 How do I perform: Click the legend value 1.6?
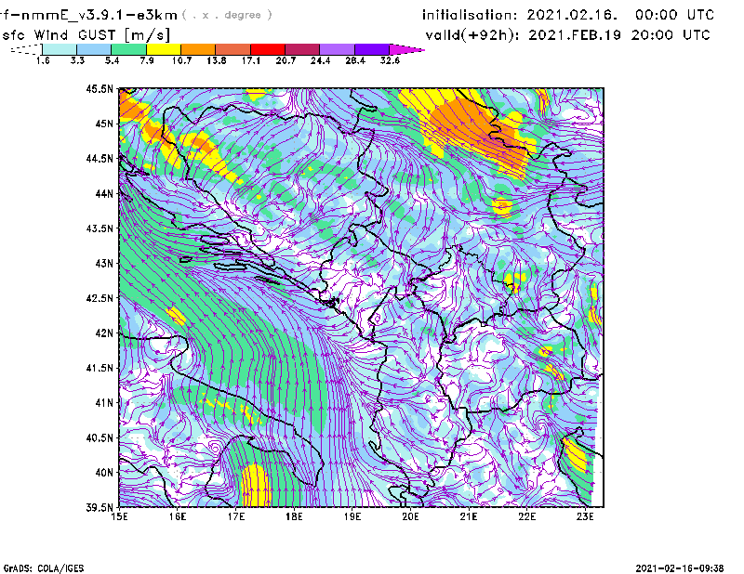coord(43,60)
